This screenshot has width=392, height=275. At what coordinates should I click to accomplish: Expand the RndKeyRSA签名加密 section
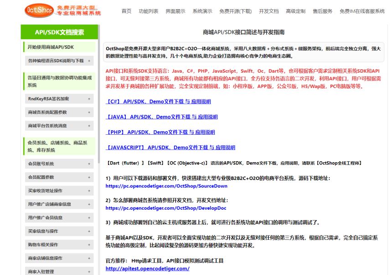click(59, 98)
